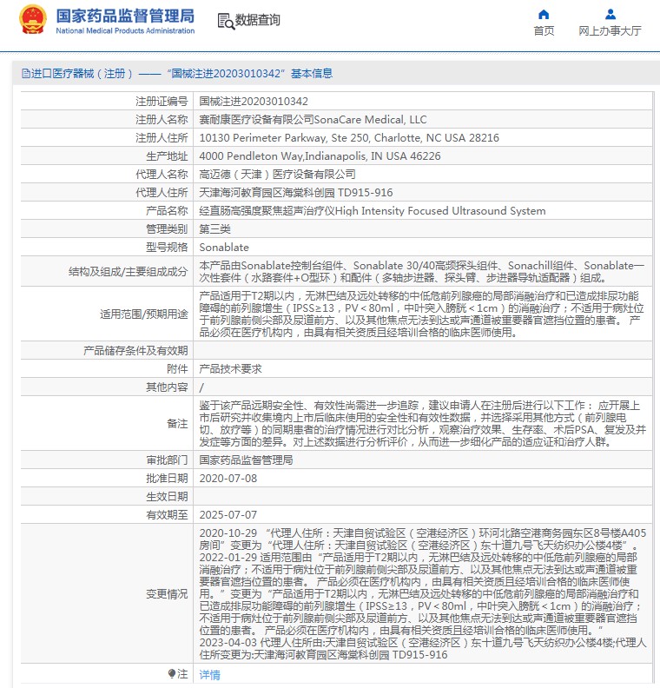Select the 管理类别 label

[167, 229]
